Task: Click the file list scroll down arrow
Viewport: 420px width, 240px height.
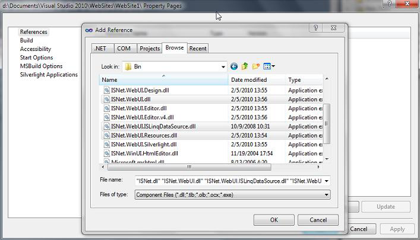Action: (327, 159)
